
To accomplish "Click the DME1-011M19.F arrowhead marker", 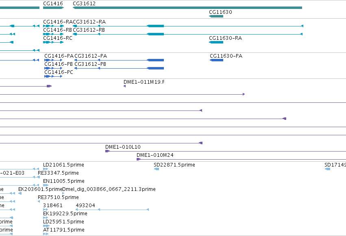I will pos(125,86).
